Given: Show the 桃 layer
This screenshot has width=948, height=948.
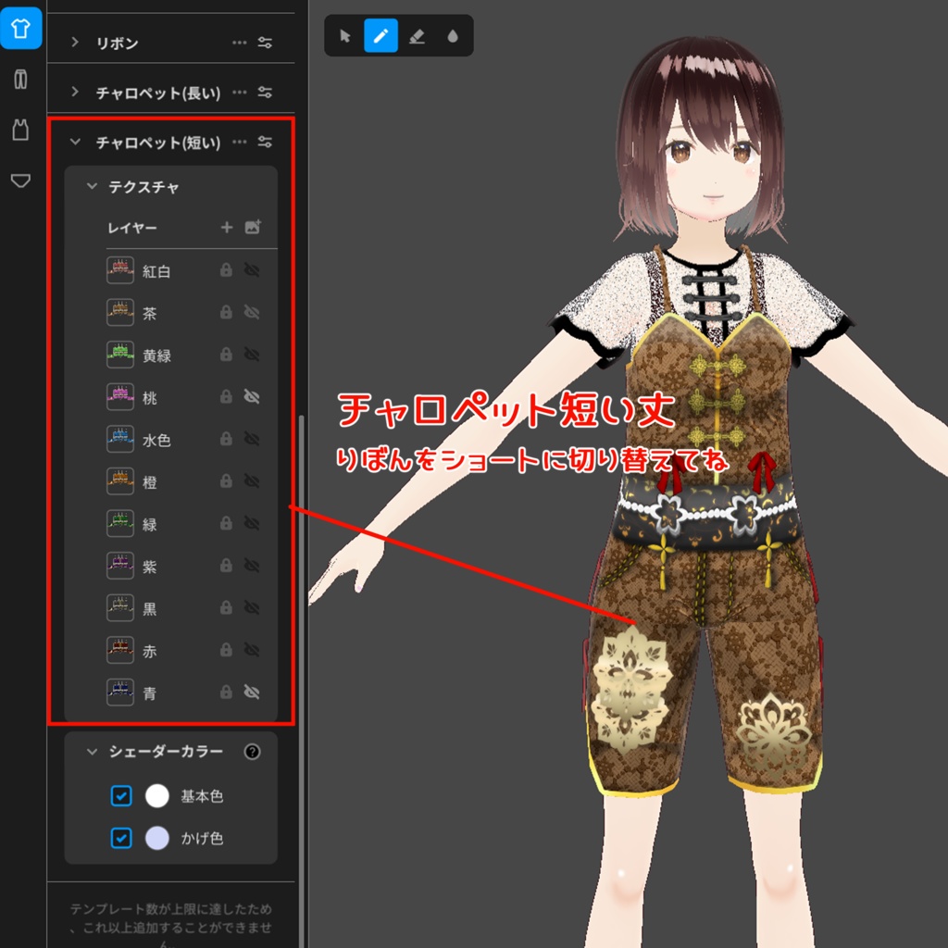Looking at the screenshot, I should pyautogui.click(x=252, y=396).
